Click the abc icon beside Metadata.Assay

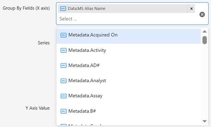click(63, 96)
